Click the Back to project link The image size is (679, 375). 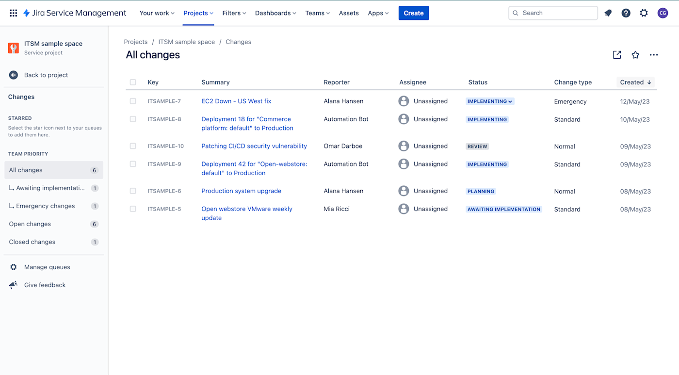[46, 75]
